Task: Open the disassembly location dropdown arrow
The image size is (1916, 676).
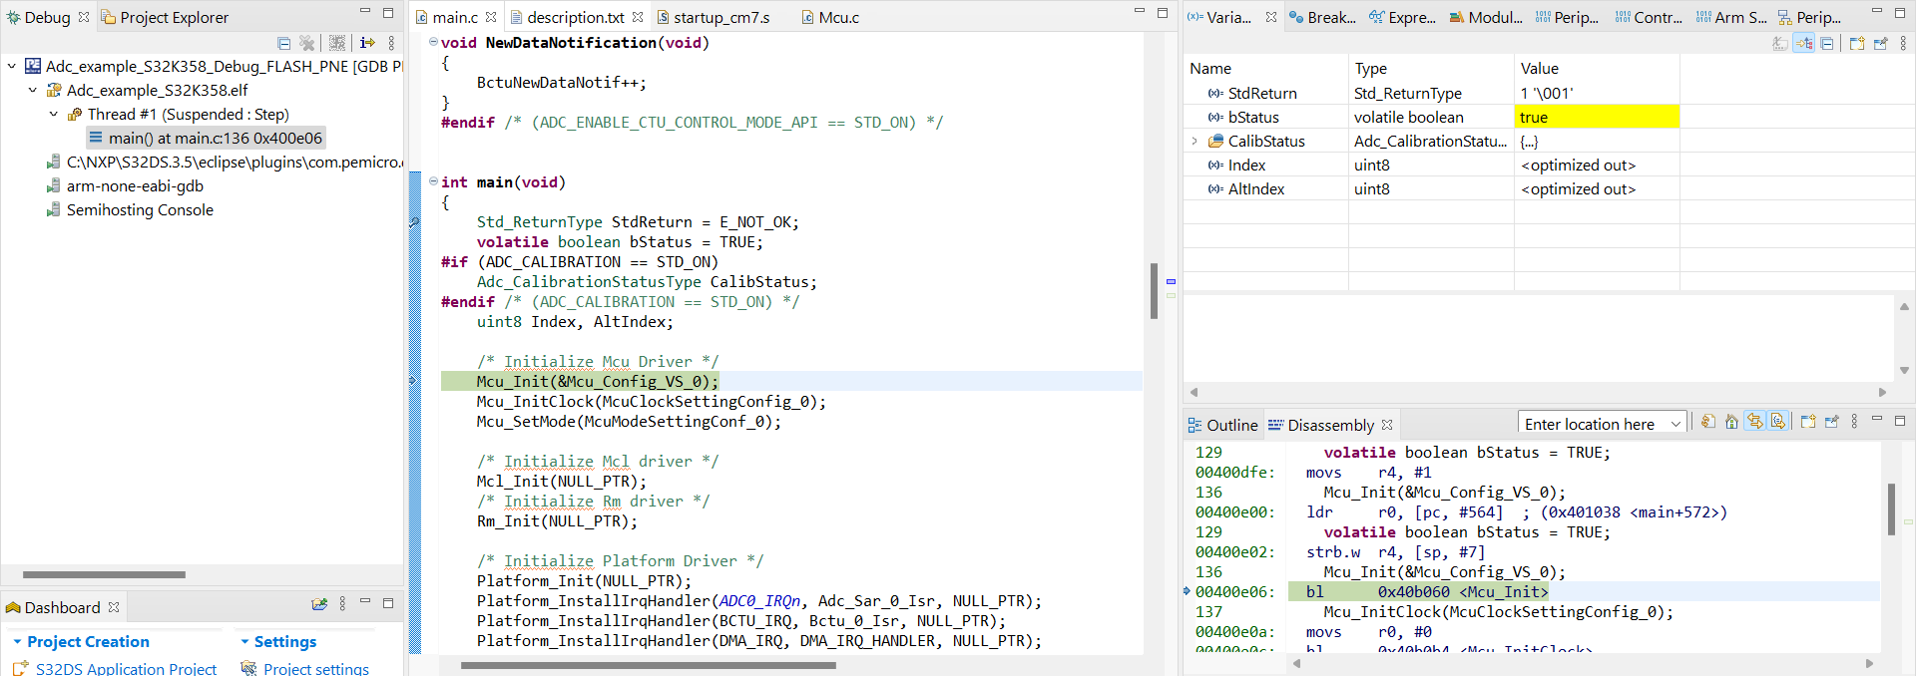Action: coord(1676,424)
